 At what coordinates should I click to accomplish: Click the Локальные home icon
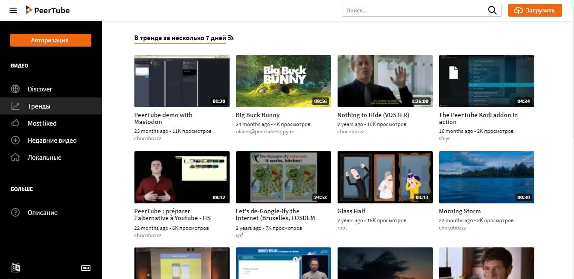point(15,157)
